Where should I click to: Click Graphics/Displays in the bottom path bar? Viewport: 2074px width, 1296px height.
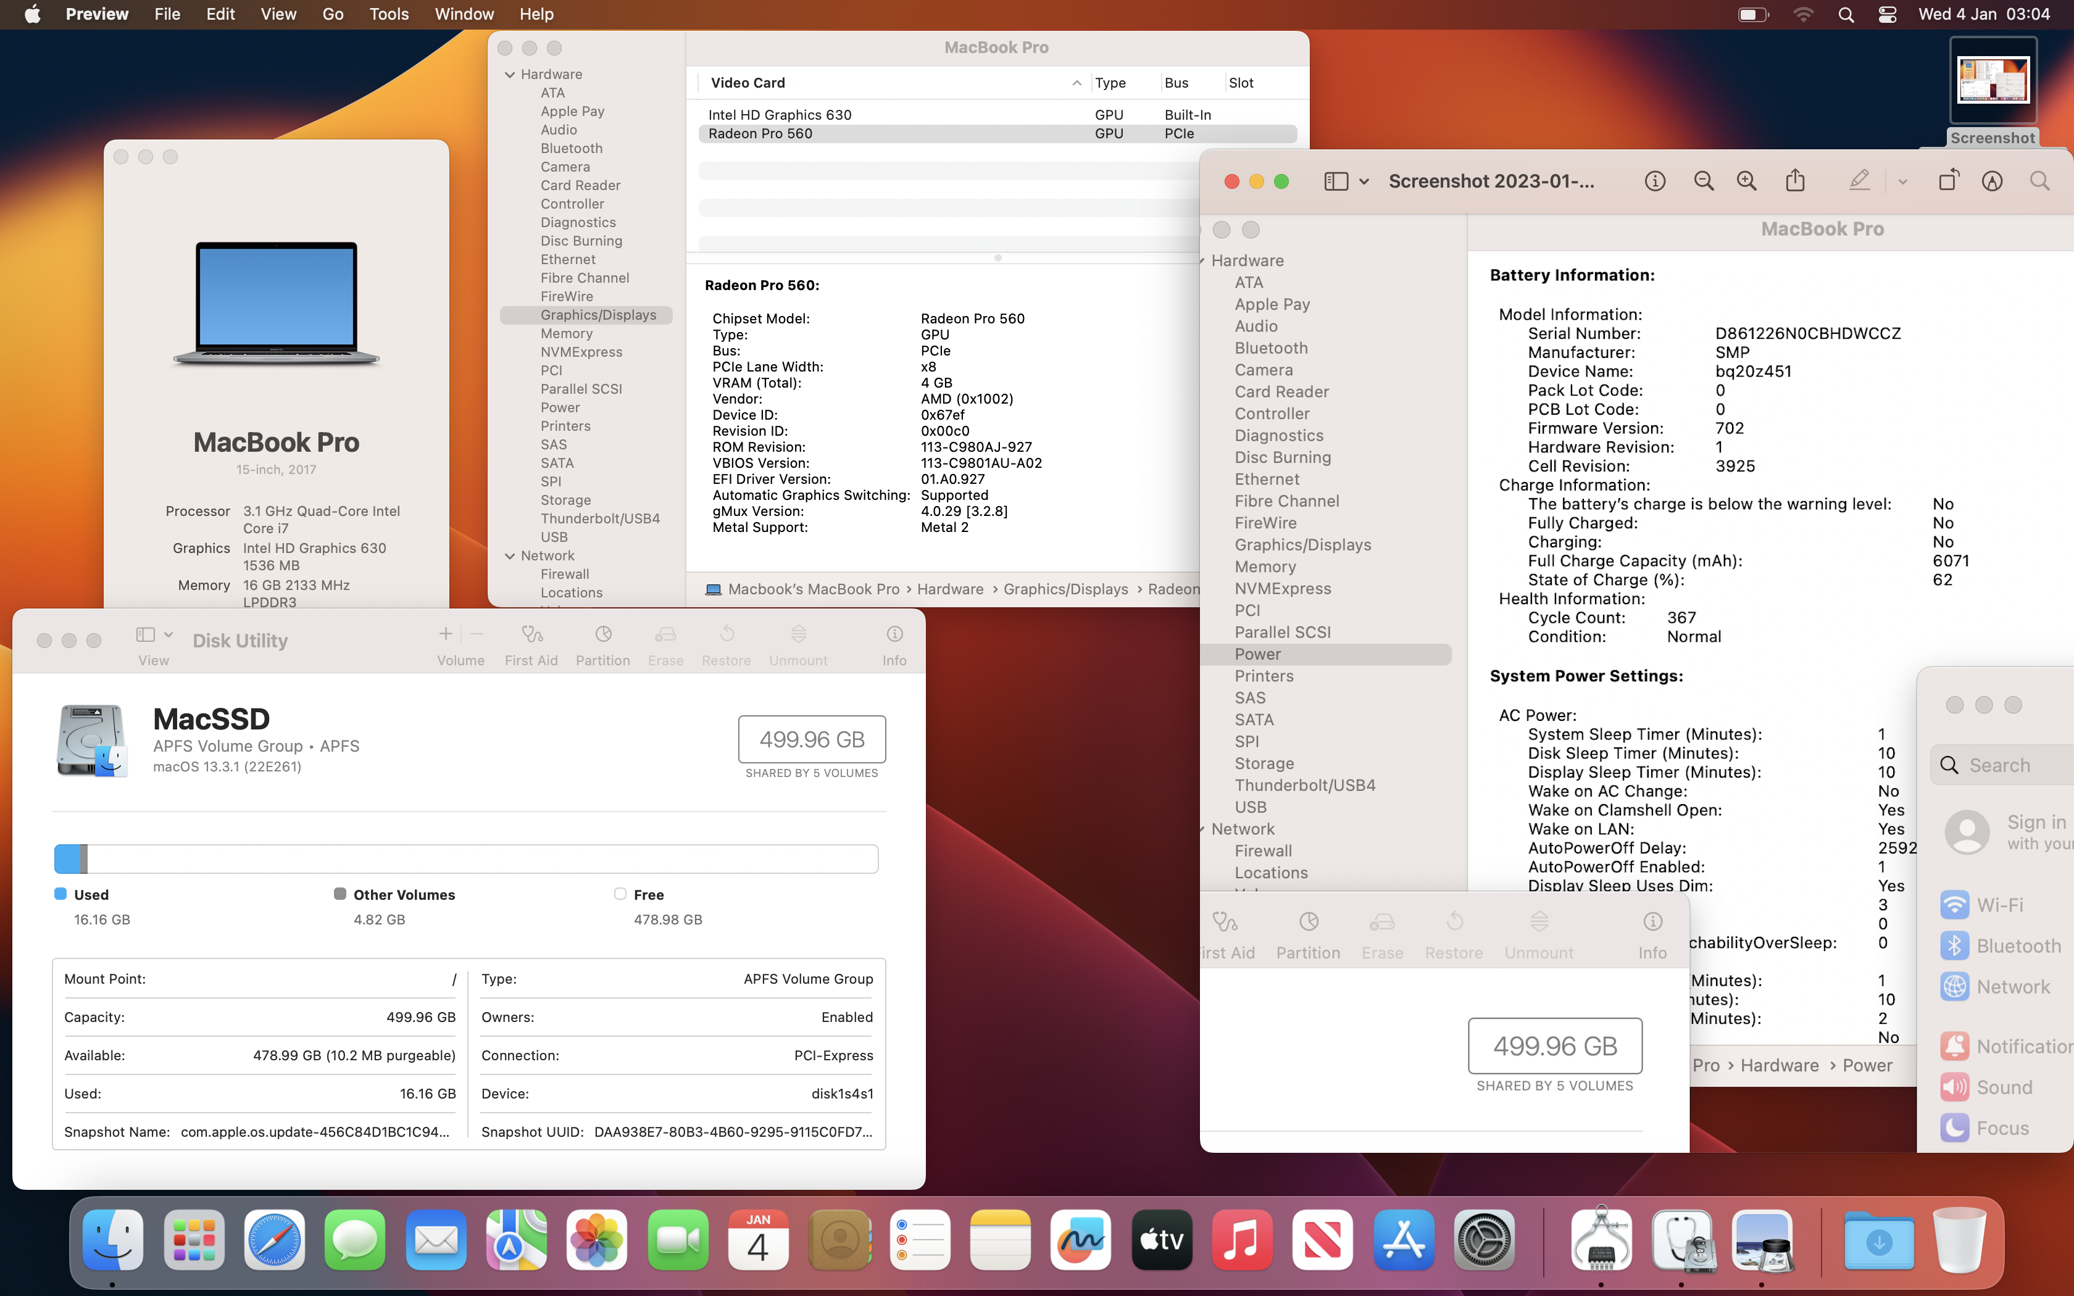(1065, 589)
